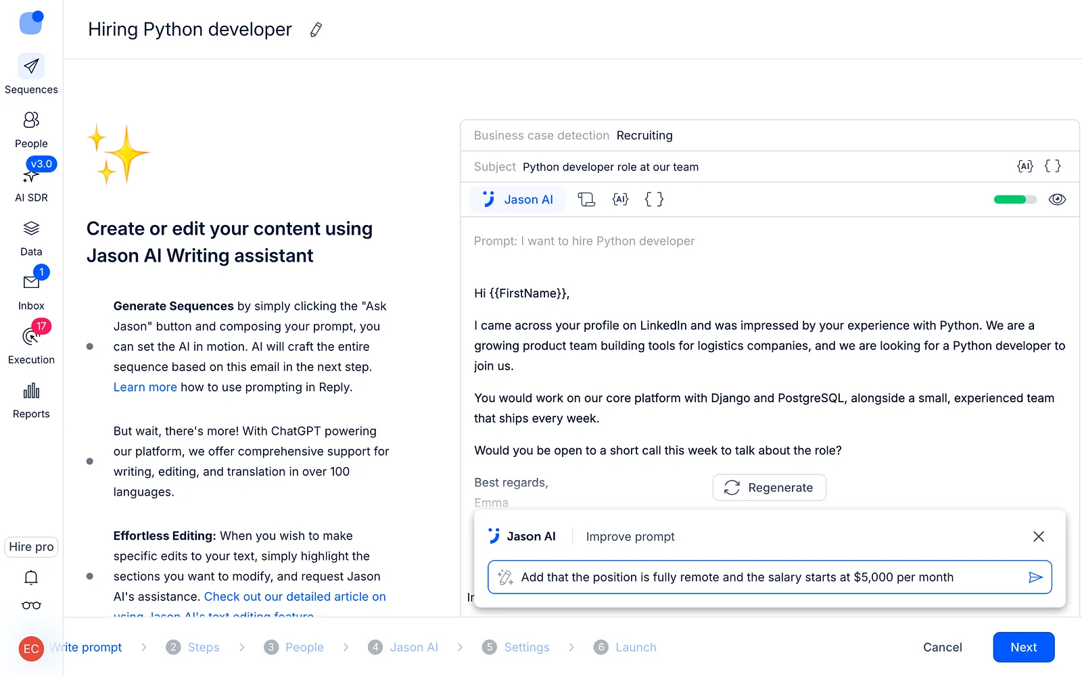Open Sequences in the sidebar
1082x676 pixels.
tap(31, 74)
